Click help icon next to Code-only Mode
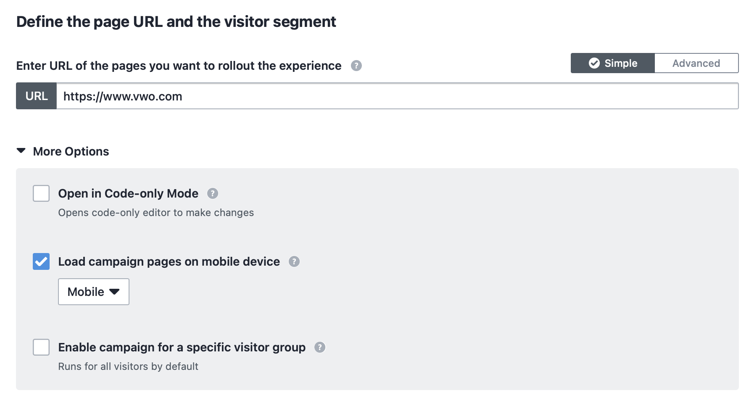The height and width of the screenshot is (401, 749). [x=213, y=194]
